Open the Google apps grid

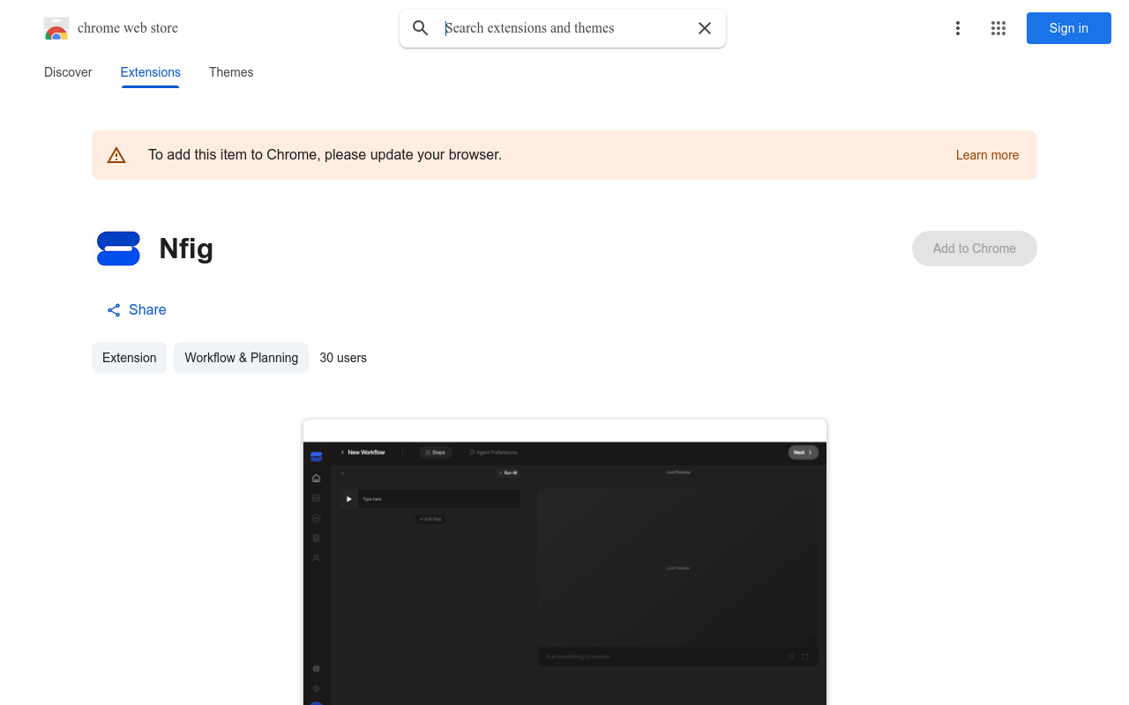(998, 28)
